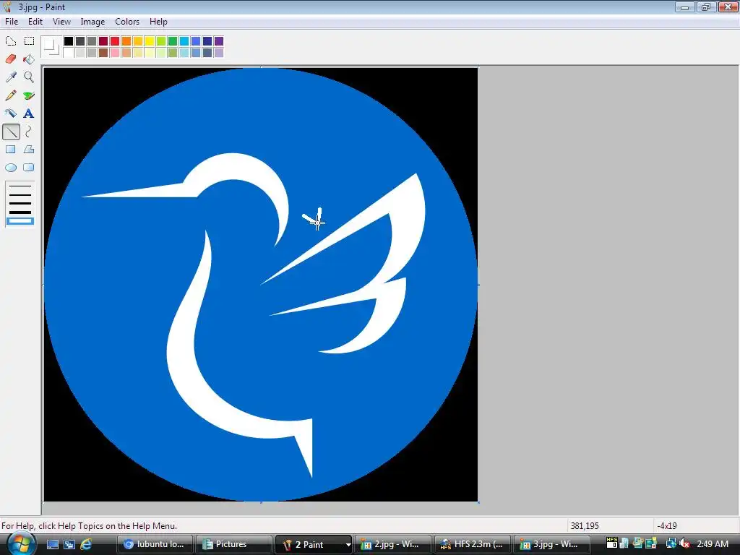Click the foreground/background color indicator box
Screen dimensions: 740x555
[x=51, y=47]
